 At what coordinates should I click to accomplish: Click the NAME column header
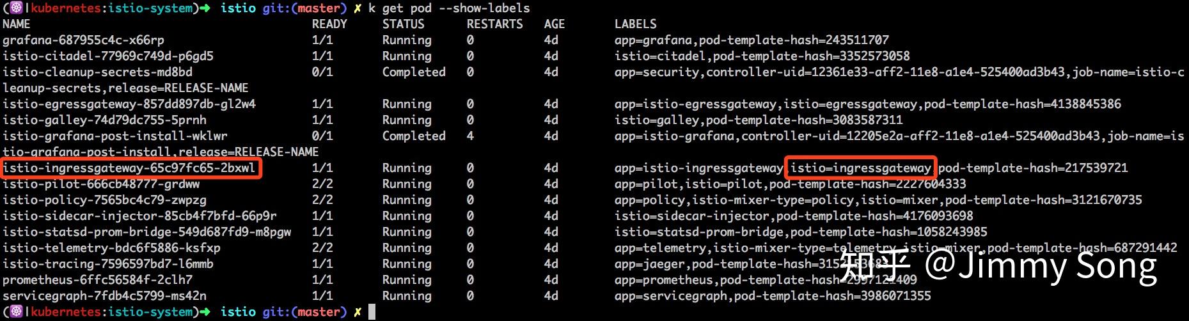pos(17,24)
